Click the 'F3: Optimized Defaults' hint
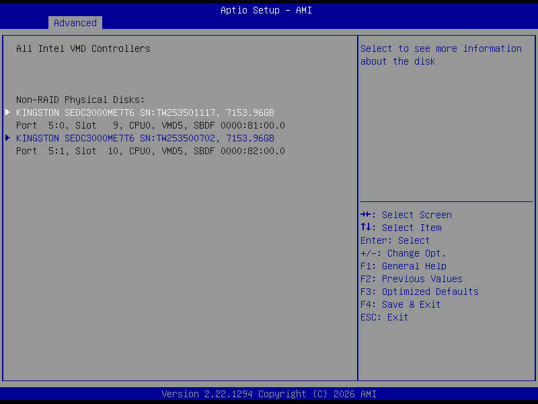Image resolution: width=538 pixels, height=404 pixels. coord(419,292)
